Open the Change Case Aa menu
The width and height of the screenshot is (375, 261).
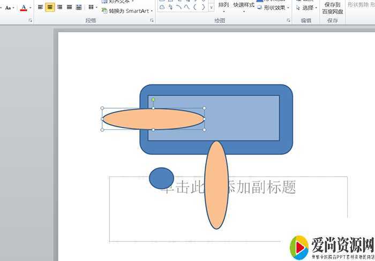click(x=9, y=7)
